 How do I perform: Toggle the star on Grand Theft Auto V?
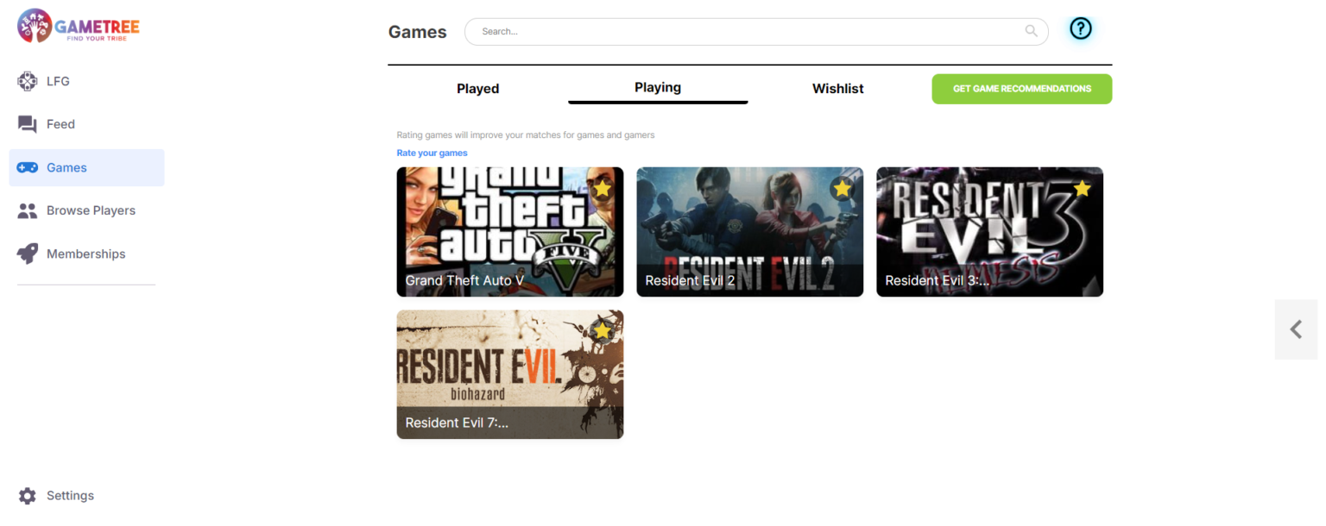[603, 187]
